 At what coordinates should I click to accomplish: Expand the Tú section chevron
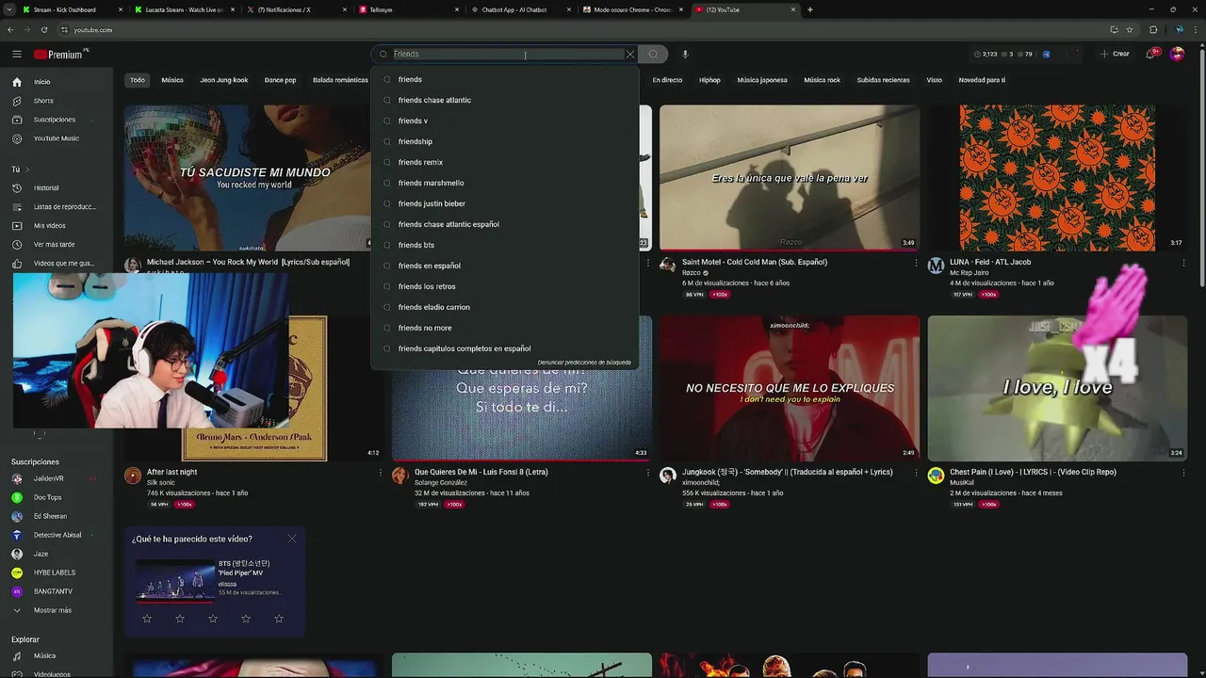pos(27,169)
